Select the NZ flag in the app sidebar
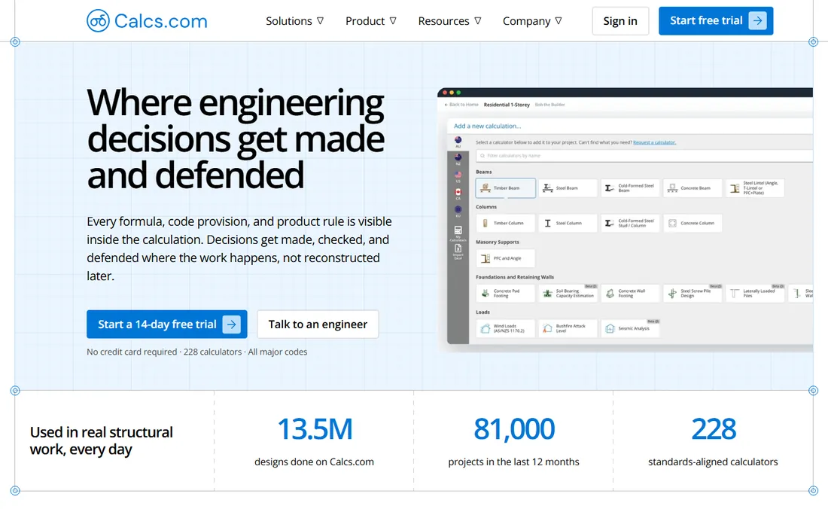This screenshot has height=518, width=828. [458, 159]
